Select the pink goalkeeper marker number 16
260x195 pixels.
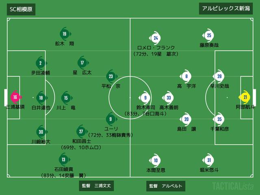click(15, 97)
